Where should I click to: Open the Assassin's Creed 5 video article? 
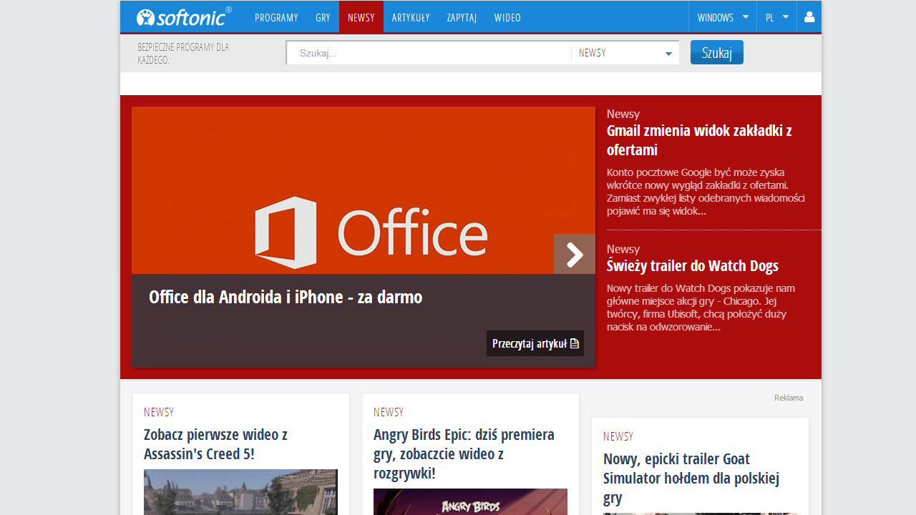[x=215, y=444]
